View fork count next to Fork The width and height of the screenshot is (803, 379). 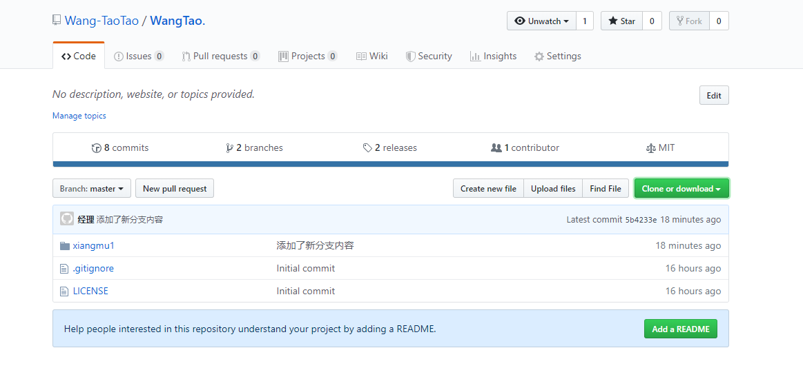[719, 21]
